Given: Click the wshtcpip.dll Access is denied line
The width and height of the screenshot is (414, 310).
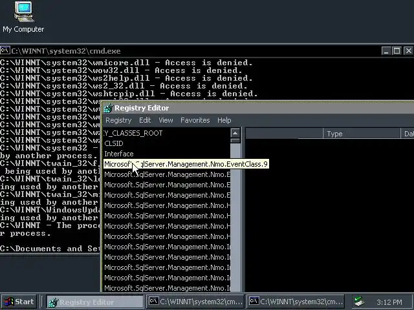Looking at the screenshot, I should [x=129, y=94].
